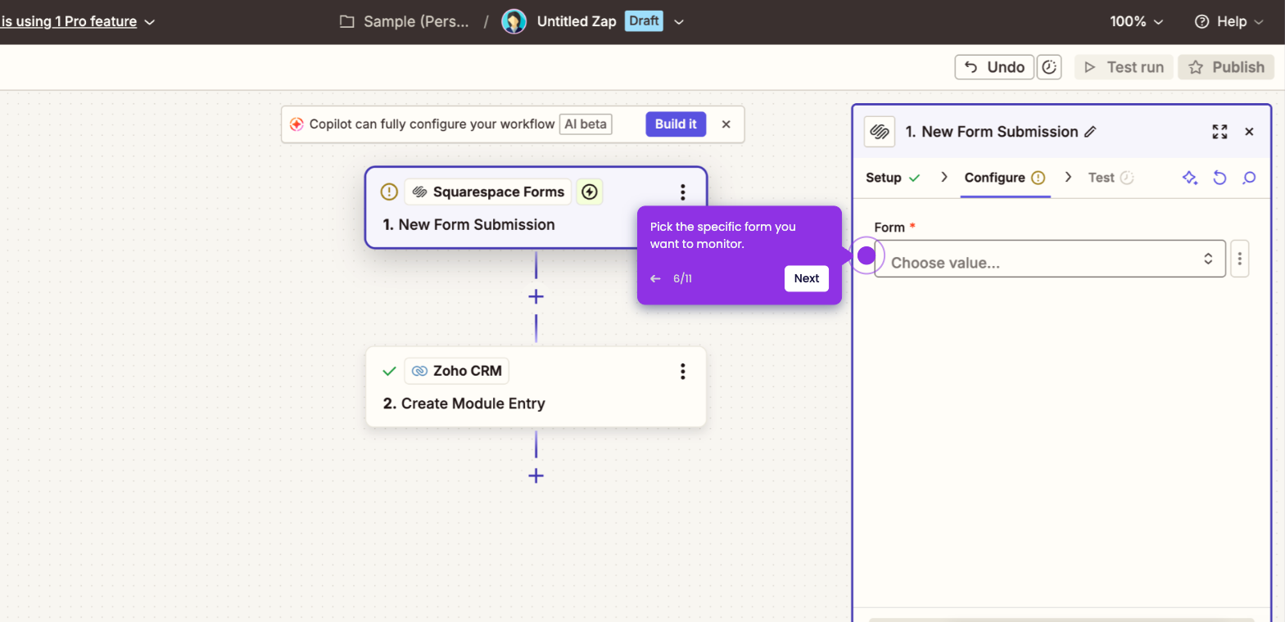Click the Copilot logo icon
Screen dimensions: 1285x622
(296, 124)
